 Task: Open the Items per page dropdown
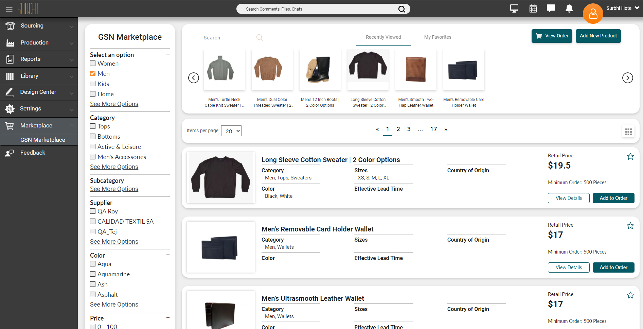point(231,131)
